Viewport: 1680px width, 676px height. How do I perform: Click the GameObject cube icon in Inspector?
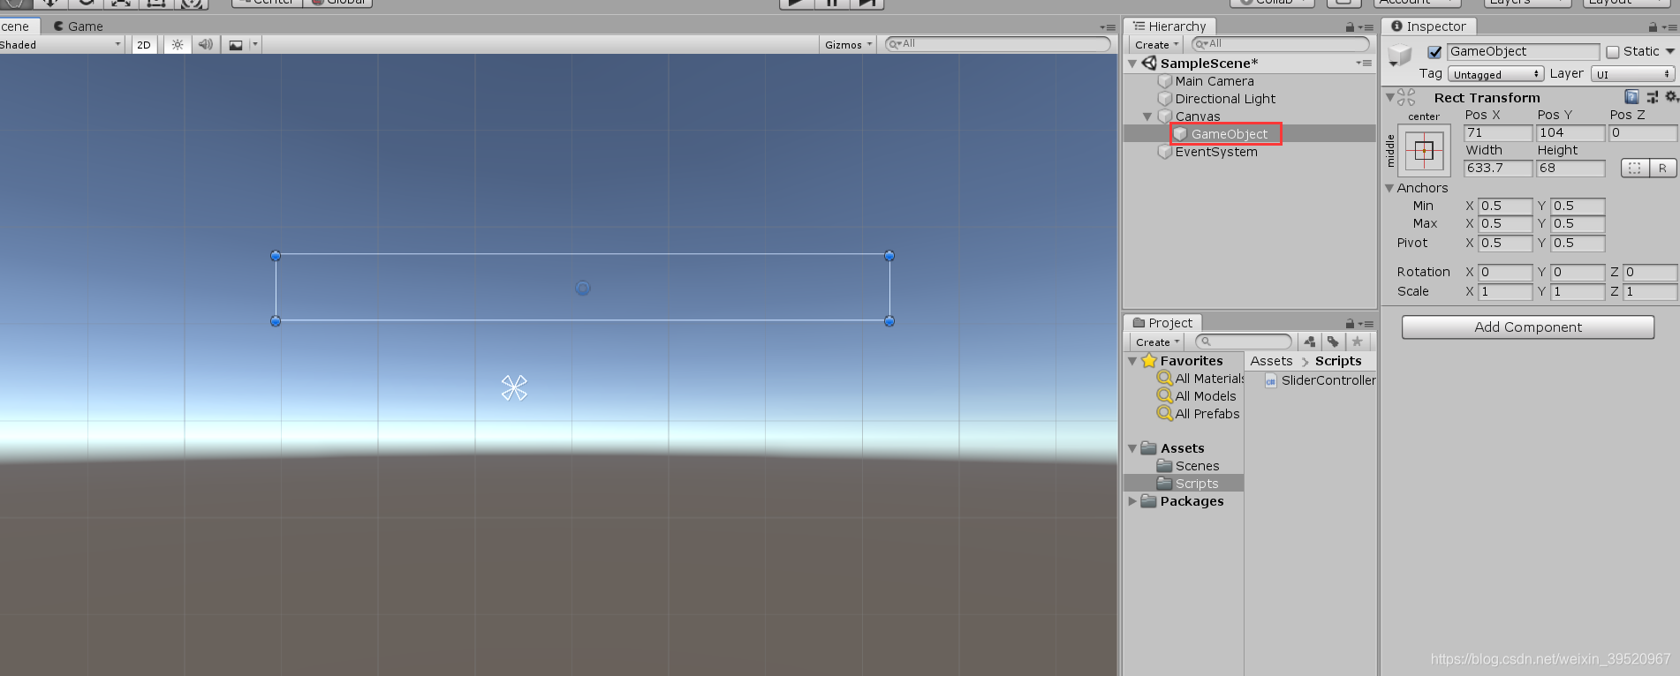coord(1400,55)
